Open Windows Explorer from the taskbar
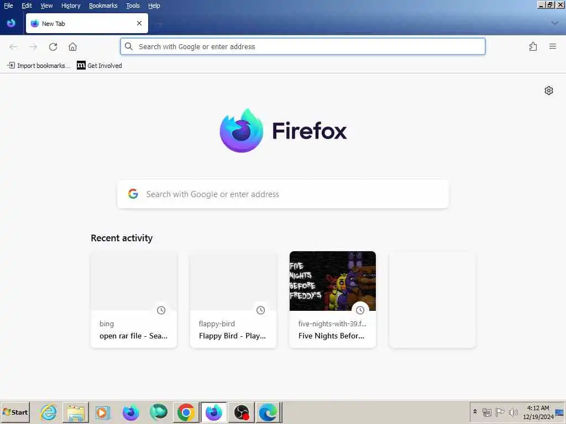566x424 pixels. [x=75, y=412]
